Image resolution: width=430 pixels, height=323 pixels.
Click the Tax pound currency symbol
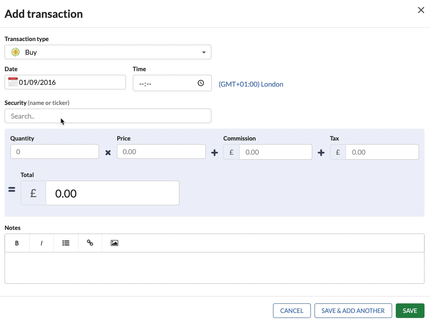(x=338, y=152)
